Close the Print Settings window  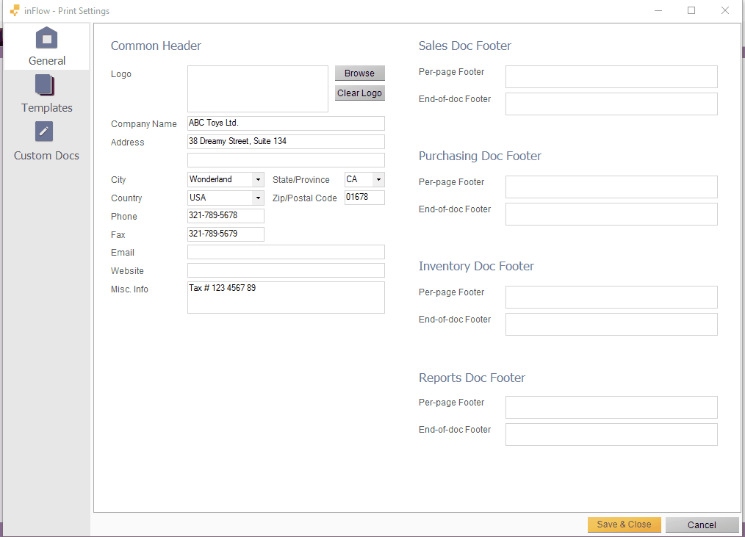pos(725,10)
